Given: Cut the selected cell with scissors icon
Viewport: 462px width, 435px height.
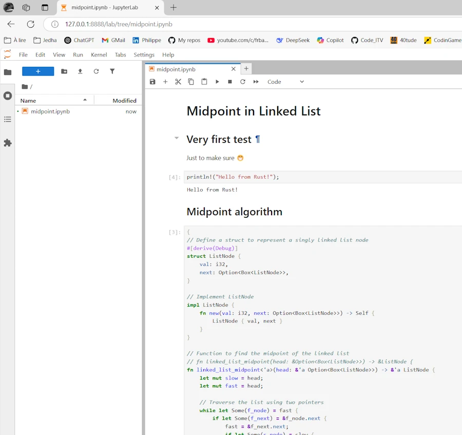Looking at the screenshot, I should pyautogui.click(x=178, y=82).
